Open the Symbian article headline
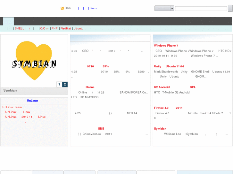Image resolution: width=233 pixels, height=174 pixels. tap(160, 129)
